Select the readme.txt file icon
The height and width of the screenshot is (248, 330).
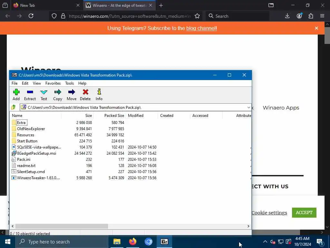click(x=14, y=166)
